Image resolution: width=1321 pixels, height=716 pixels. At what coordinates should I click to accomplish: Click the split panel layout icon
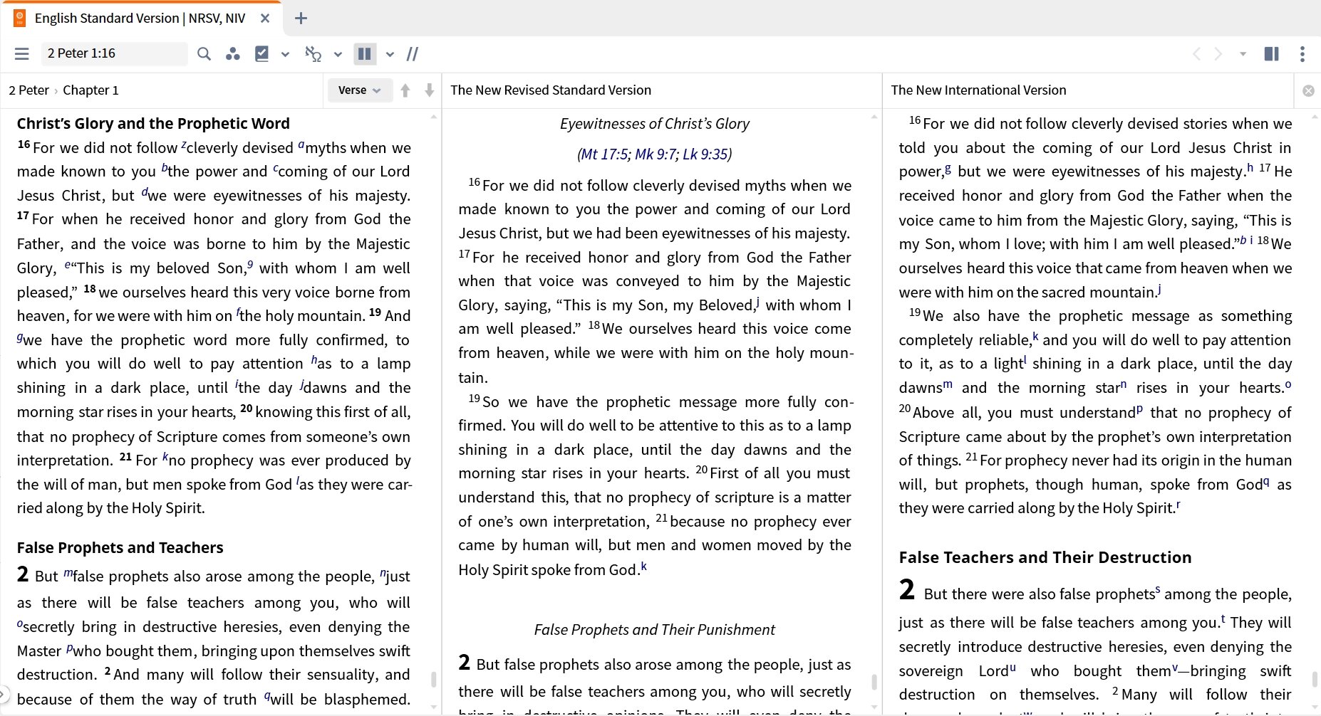pyautogui.click(x=1272, y=53)
